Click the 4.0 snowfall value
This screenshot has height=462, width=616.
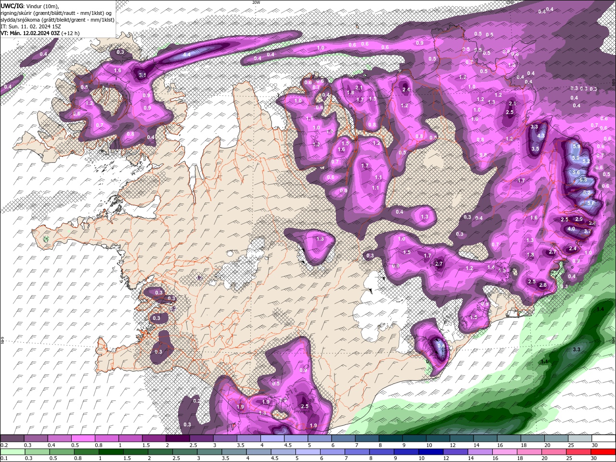coord(571,229)
